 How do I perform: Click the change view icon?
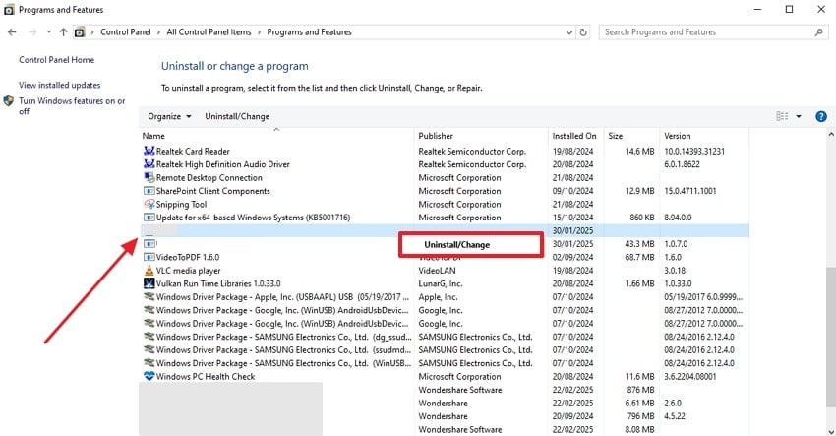click(782, 116)
